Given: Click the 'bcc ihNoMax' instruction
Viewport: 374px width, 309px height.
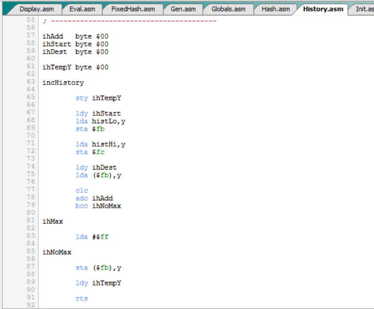Looking at the screenshot, I should click(x=98, y=206).
